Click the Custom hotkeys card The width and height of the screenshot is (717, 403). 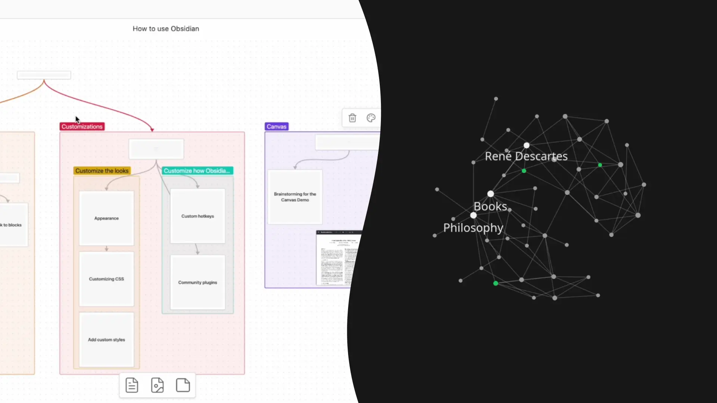point(198,216)
